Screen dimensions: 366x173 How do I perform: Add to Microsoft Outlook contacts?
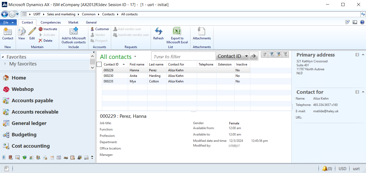tap(74, 36)
